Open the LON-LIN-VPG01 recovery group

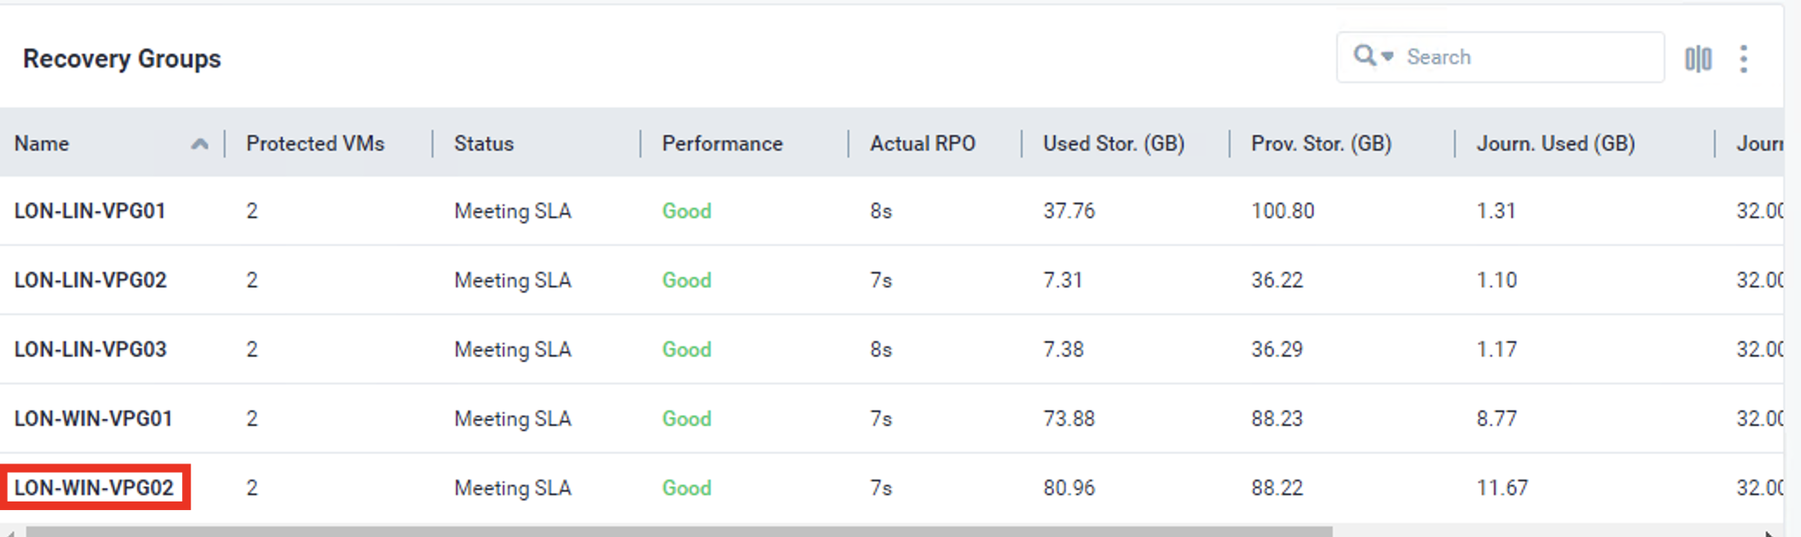[x=90, y=211]
